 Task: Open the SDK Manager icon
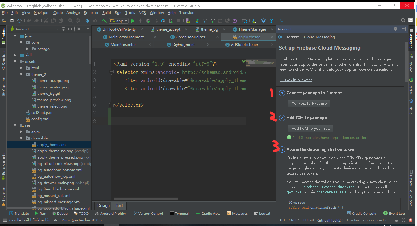(254, 21)
